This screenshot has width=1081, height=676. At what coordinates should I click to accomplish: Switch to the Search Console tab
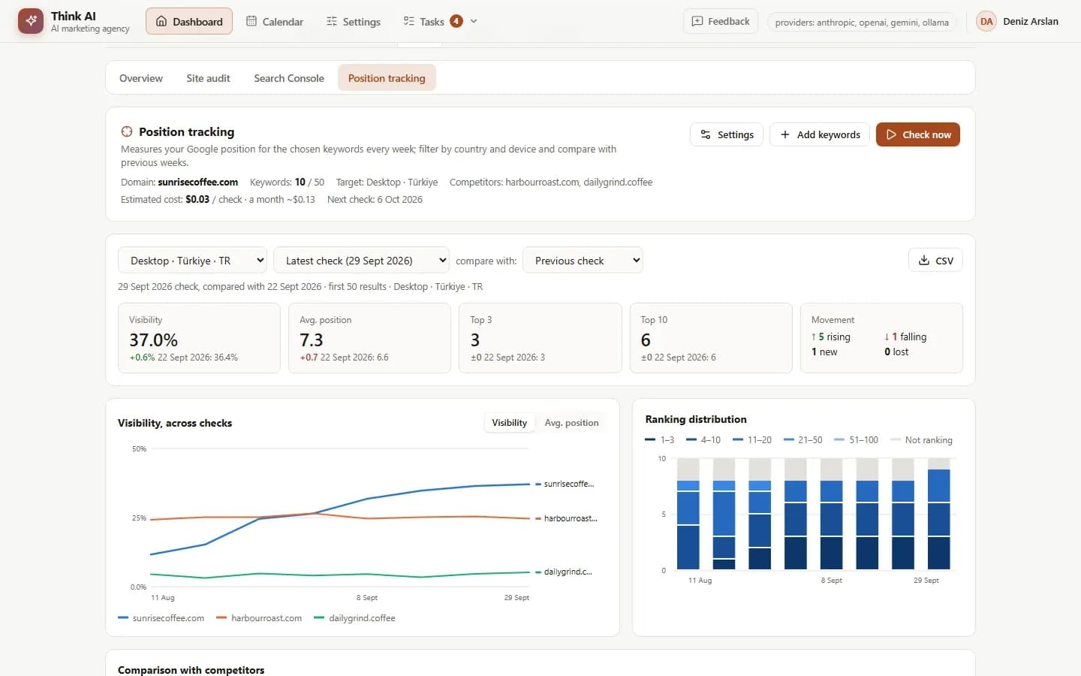click(289, 78)
